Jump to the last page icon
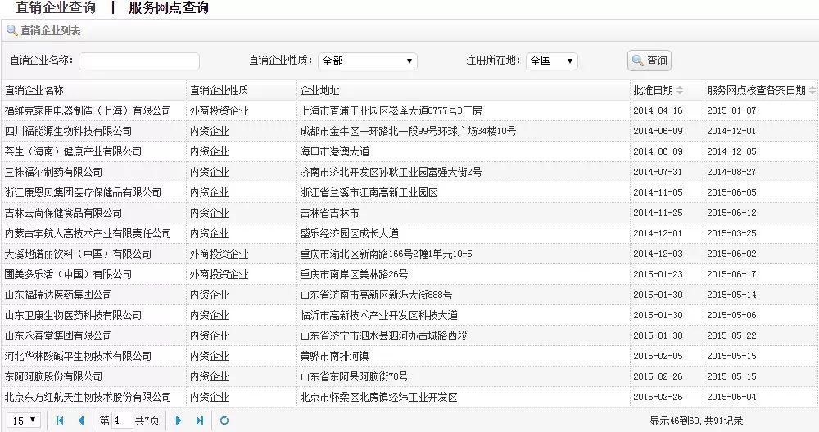 200,421
